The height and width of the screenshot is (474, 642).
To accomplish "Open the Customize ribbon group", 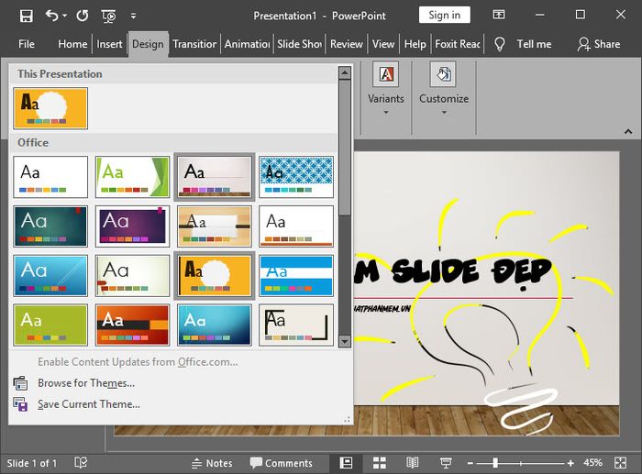I will pyautogui.click(x=444, y=88).
